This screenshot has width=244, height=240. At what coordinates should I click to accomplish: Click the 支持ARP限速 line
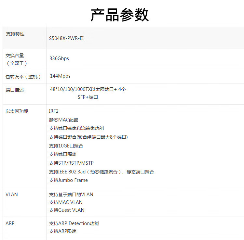[63, 231]
